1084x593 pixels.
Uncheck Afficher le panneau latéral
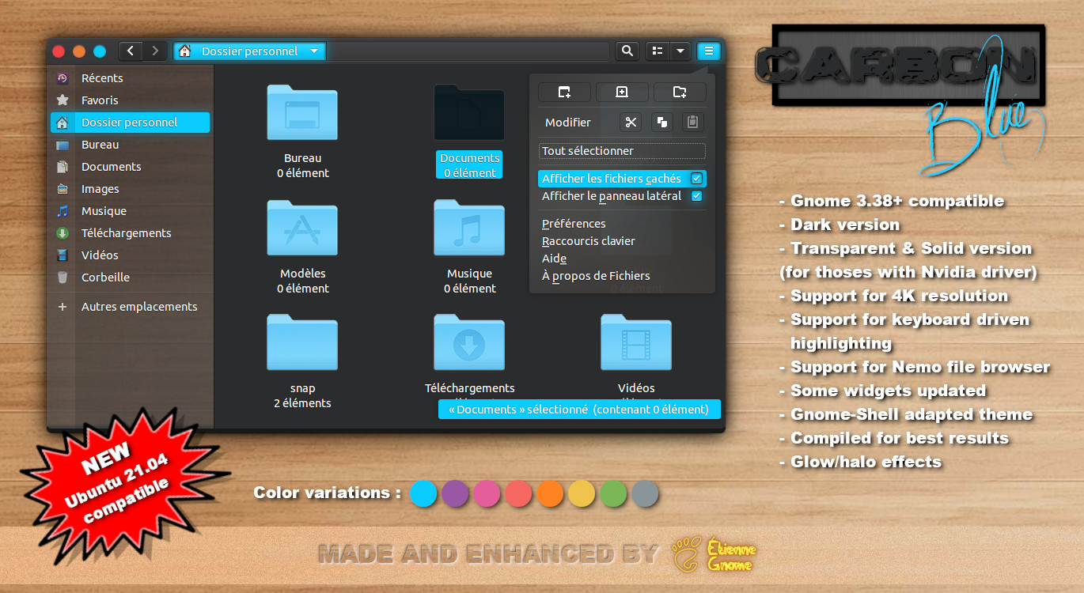coord(622,196)
